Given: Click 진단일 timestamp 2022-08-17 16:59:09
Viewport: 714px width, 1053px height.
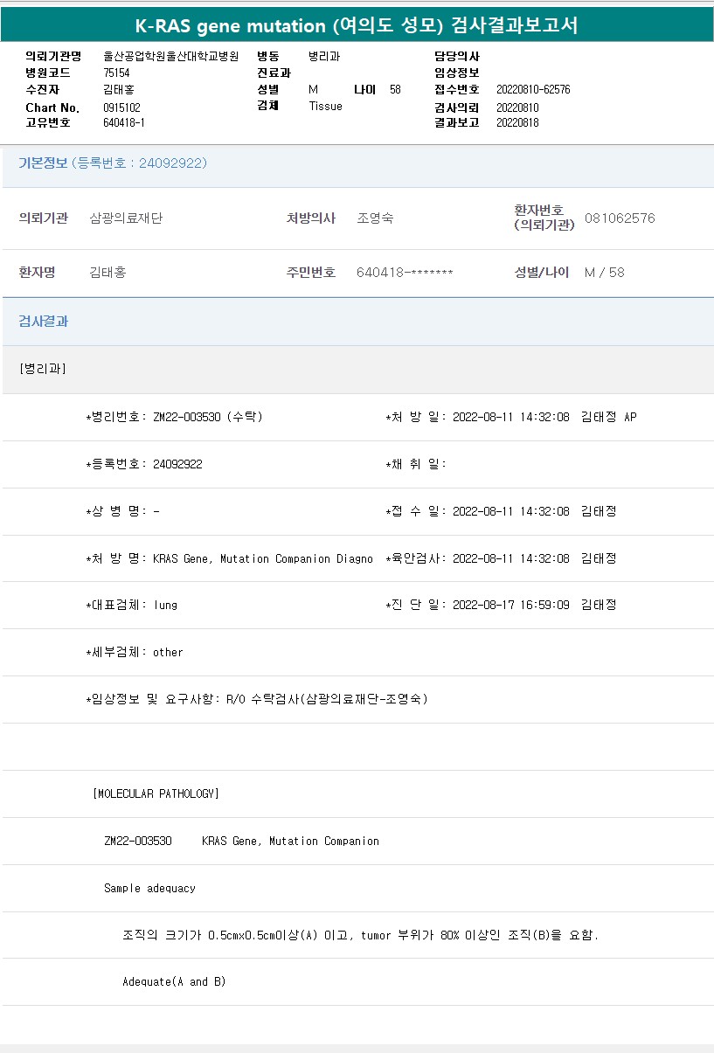Looking at the screenshot, I should click(510, 605).
